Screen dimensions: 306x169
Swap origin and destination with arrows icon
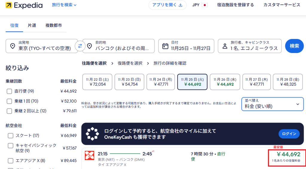point(80,46)
